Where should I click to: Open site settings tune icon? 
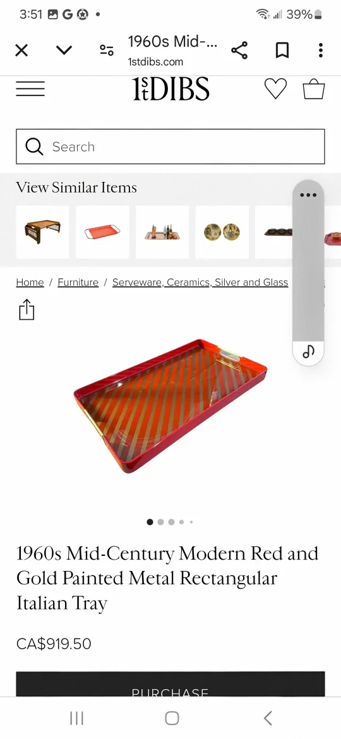[x=107, y=50]
